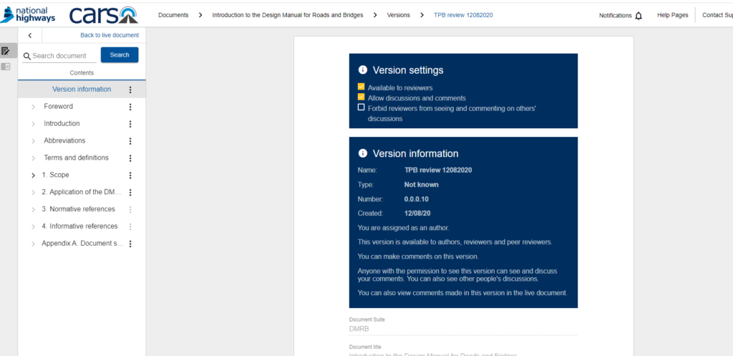Open the three-dot menu for Version information

(130, 90)
